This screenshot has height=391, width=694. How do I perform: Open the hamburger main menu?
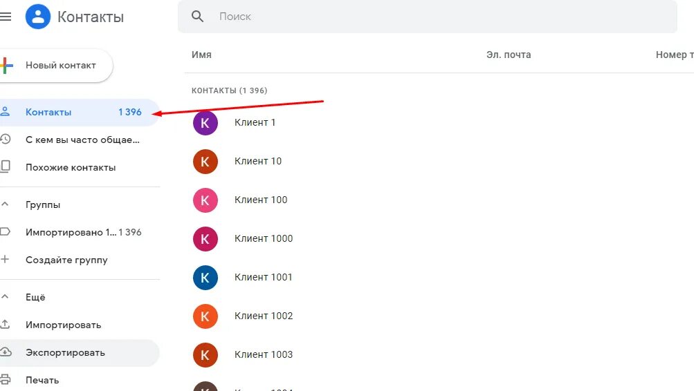[6, 17]
